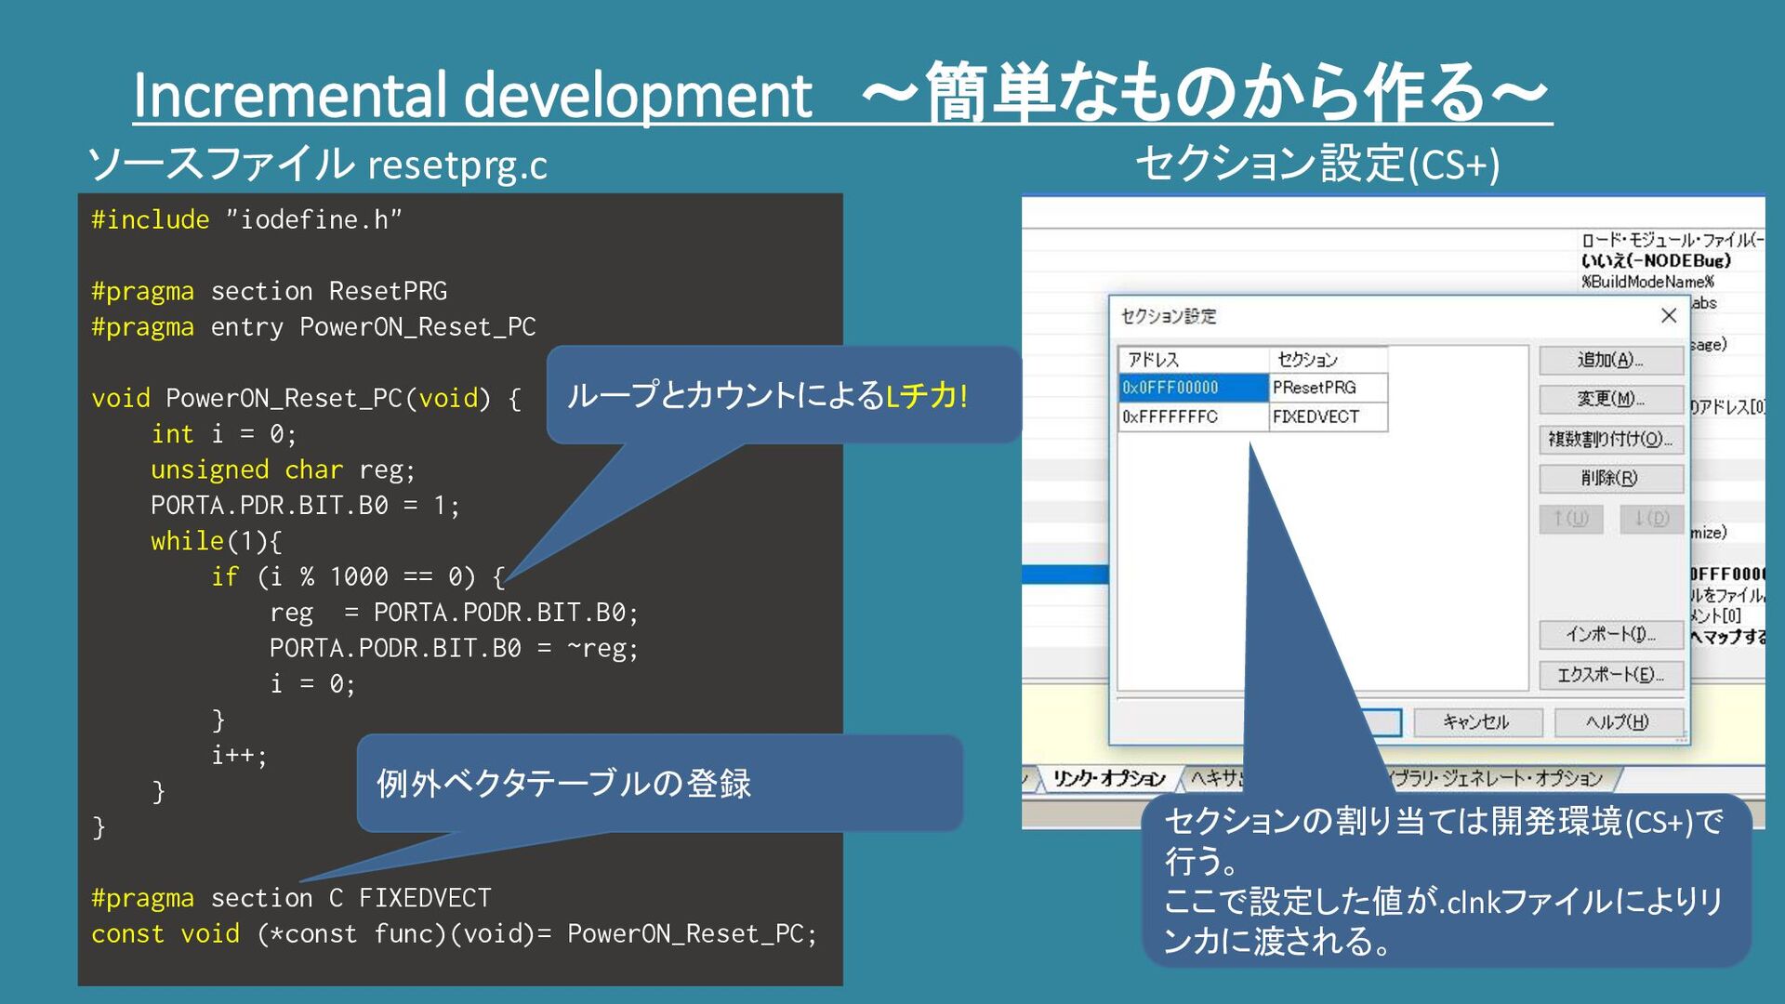Switch to the ライブラリ・ジェネレート・オプション tab
This screenshot has width=1785, height=1004.
1497,779
